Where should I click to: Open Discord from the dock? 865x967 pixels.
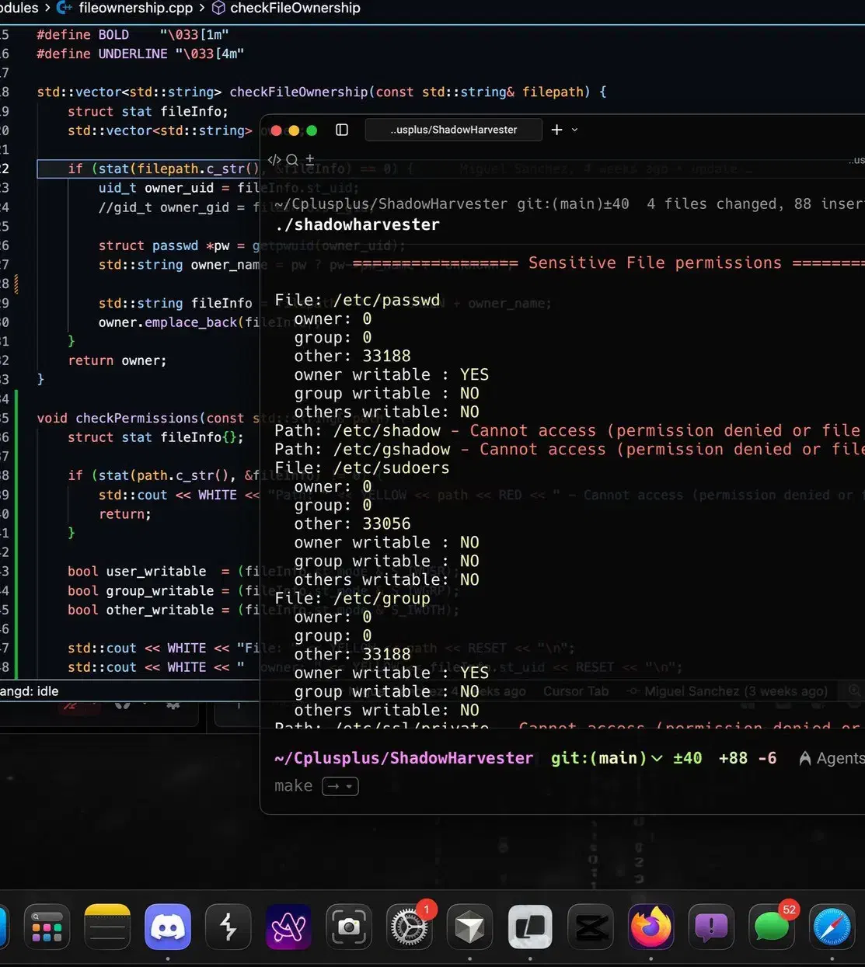(x=167, y=927)
